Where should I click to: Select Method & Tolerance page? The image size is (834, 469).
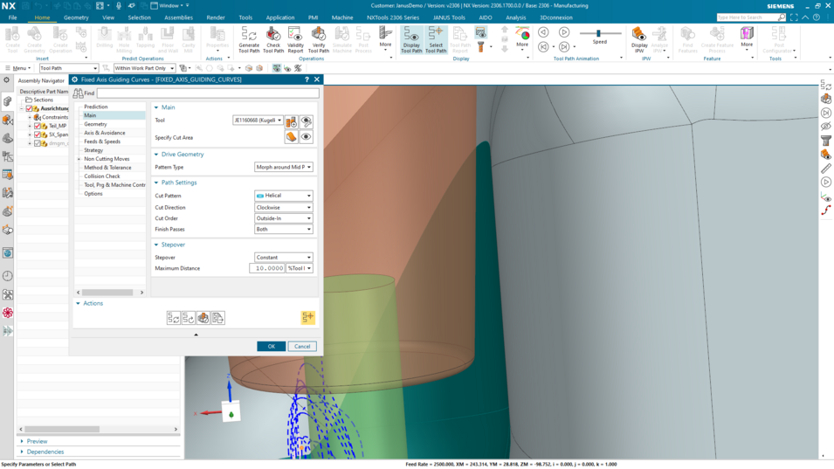point(107,168)
